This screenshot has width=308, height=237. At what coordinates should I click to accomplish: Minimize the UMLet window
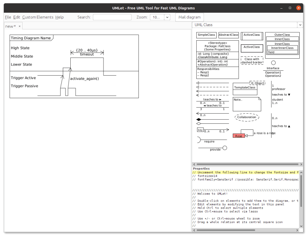281,8
